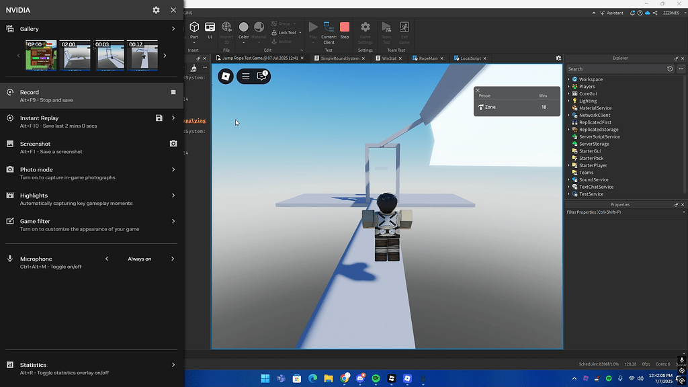Open the Lock Tool dropdown arrow
Image resolution: width=688 pixels, height=387 pixels.
click(298, 32)
